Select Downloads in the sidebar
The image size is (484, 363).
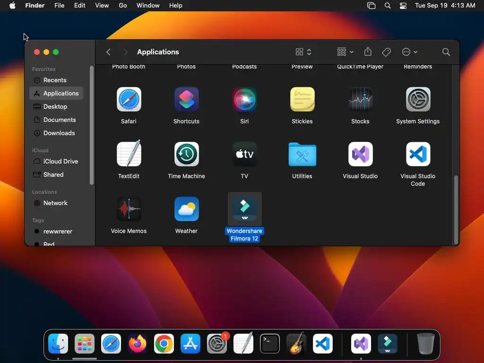click(57, 133)
